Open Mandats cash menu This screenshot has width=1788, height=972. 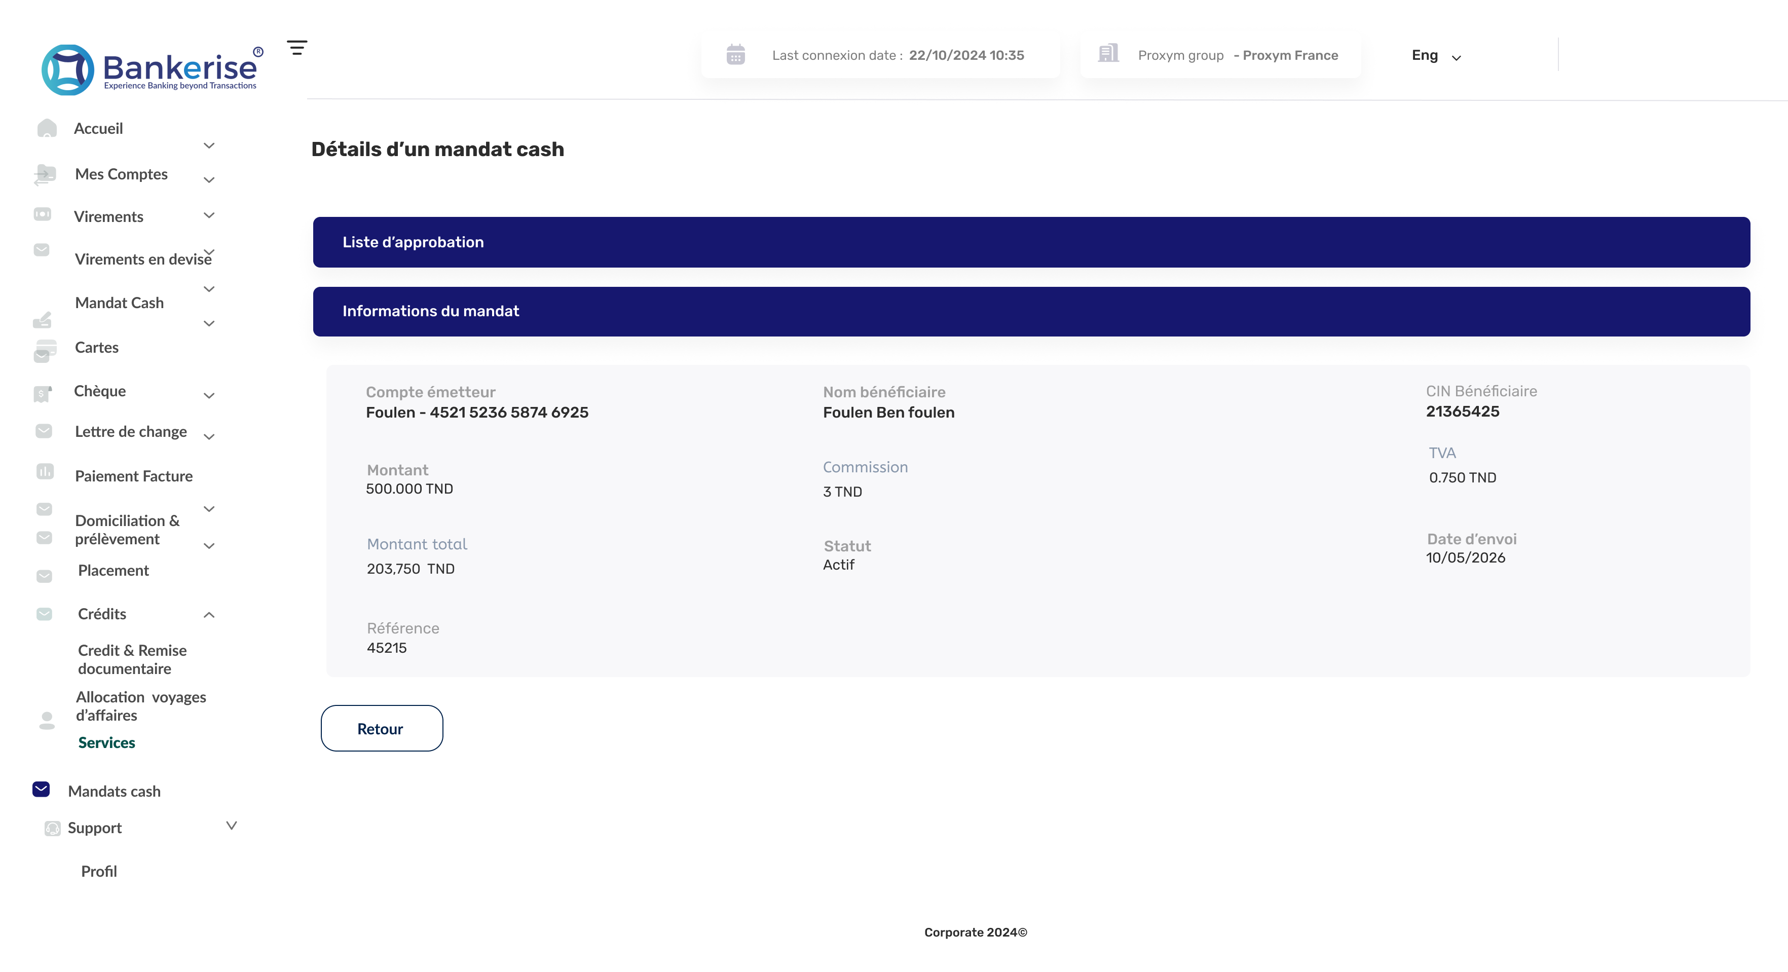click(115, 792)
